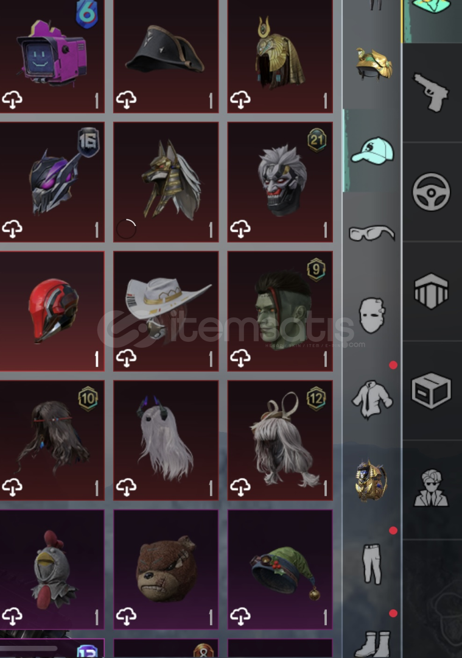Select the white cowboy hat item
The width and height of the screenshot is (462, 658).
(x=166, y=311)
